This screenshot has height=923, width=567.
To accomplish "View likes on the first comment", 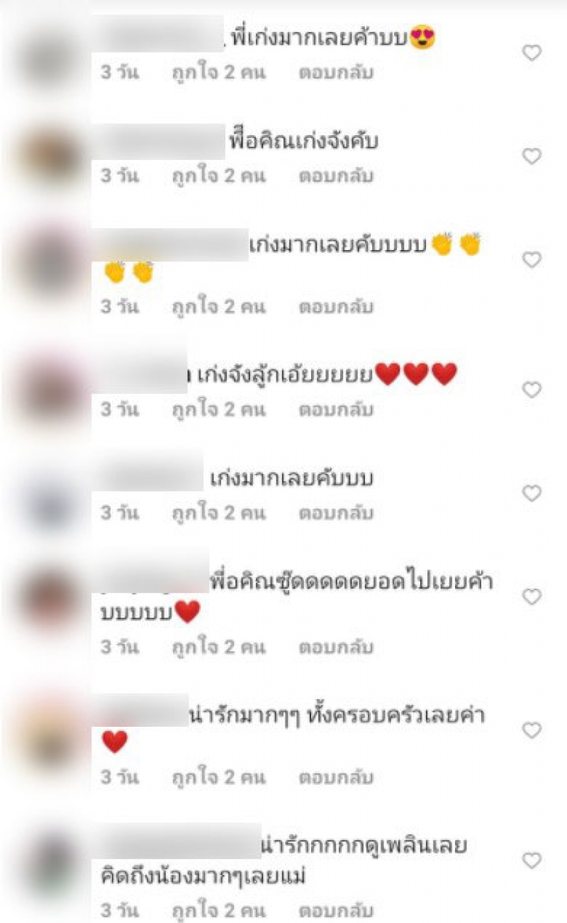I will [219, 72].
